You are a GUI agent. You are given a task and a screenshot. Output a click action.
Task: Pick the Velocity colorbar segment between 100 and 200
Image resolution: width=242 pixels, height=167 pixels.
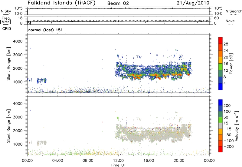click(x=221, y=108)
